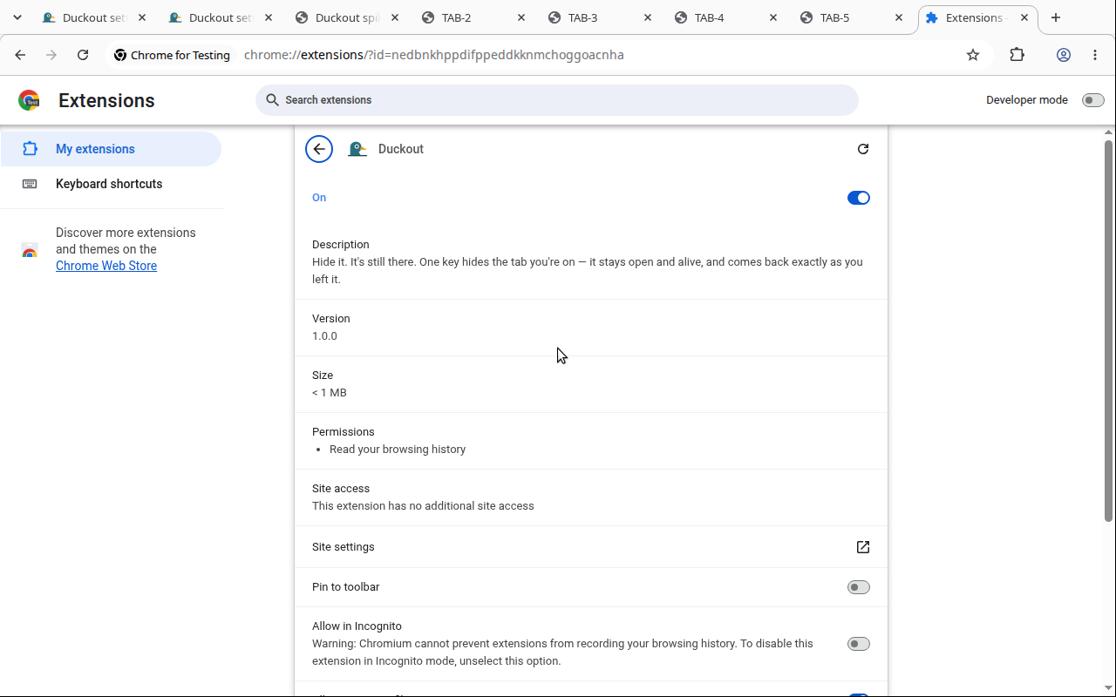Close the TAB-4 tab
The height and width of the screenshot is (697, 1116).
click(x=773, y=17)
